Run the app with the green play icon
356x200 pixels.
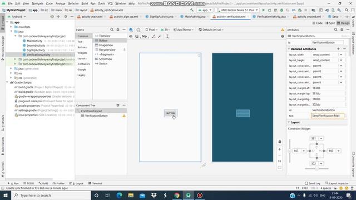263,10
